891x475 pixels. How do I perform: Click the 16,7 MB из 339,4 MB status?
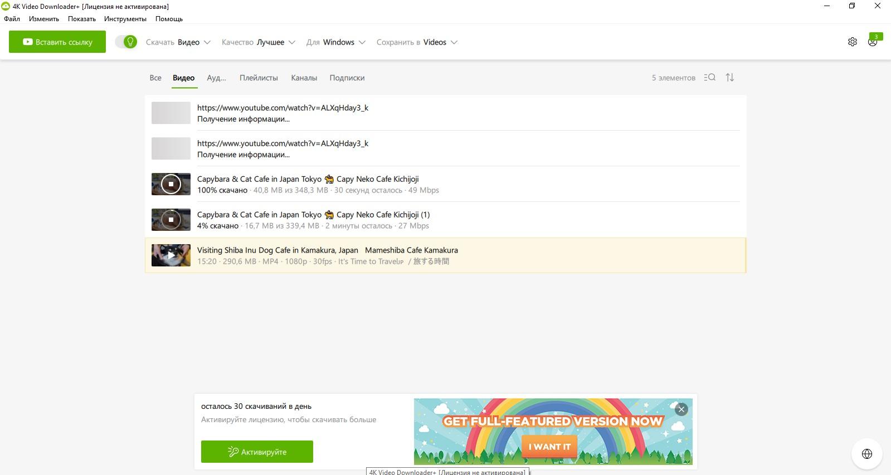tap(282, 226)
